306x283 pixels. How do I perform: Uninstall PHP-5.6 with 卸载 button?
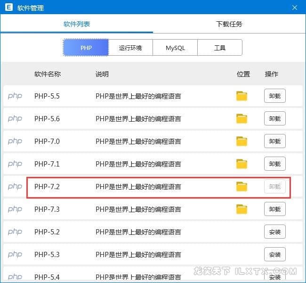[x=275, y=118]
